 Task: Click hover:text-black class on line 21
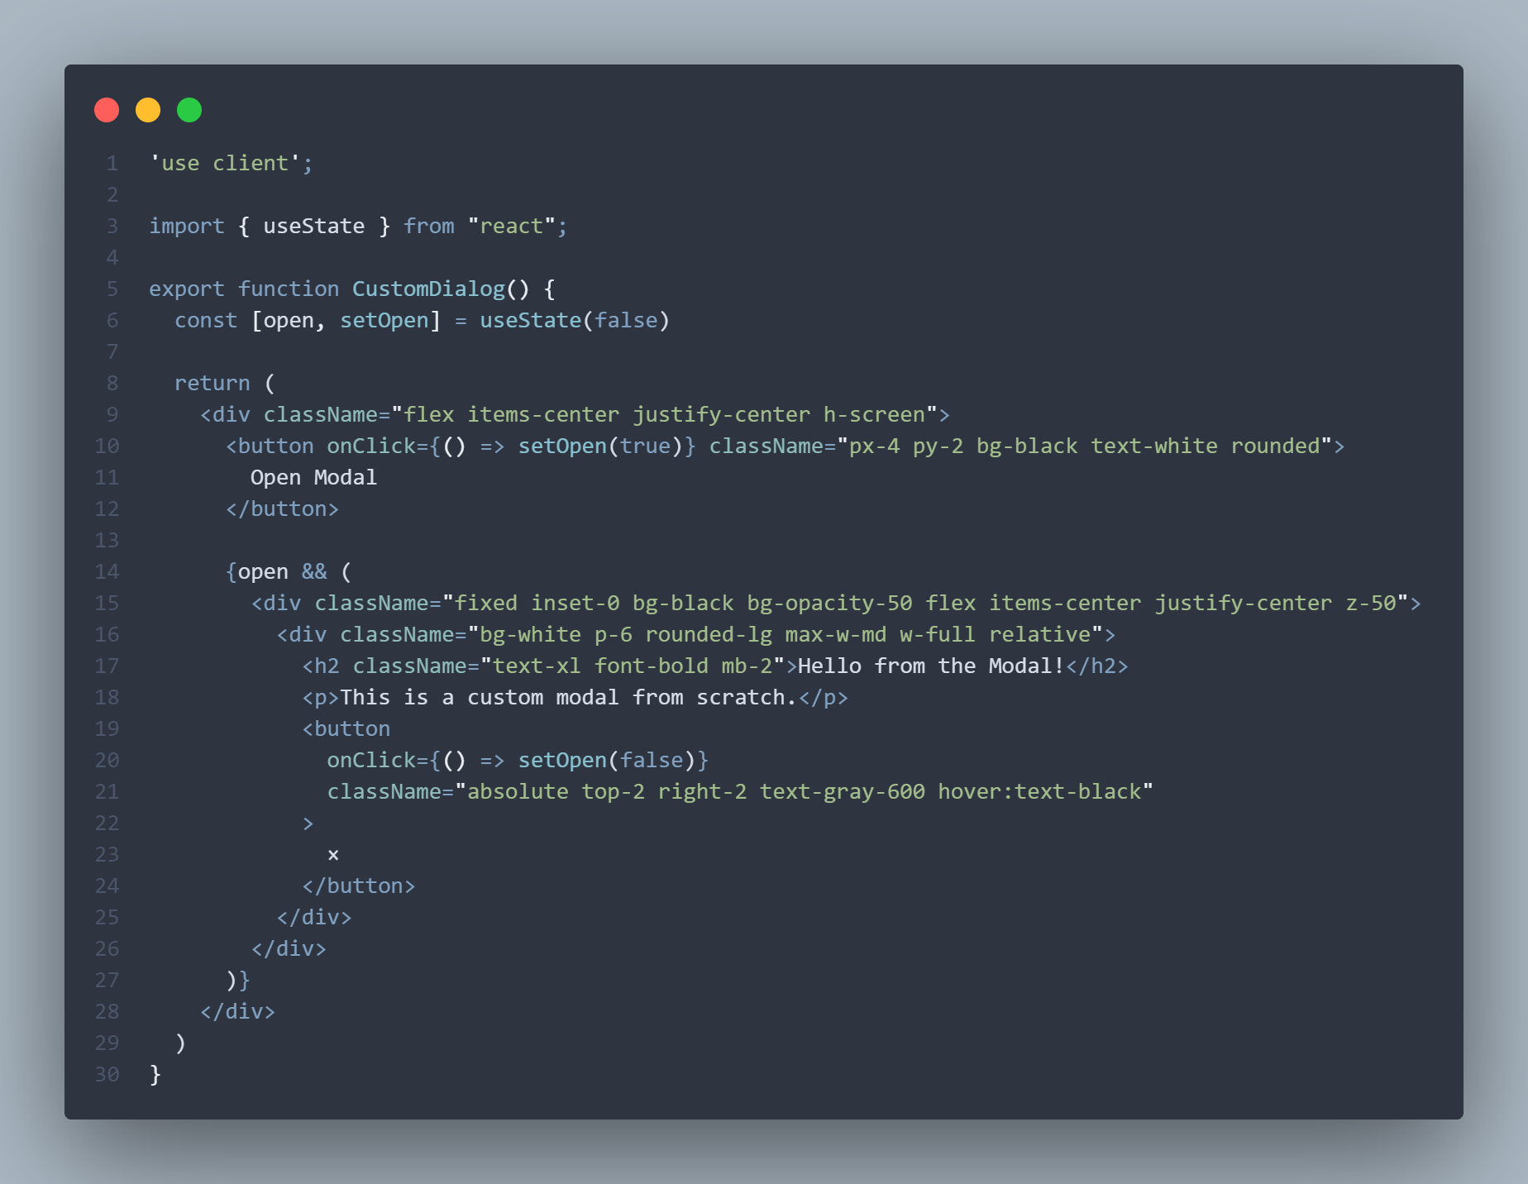click(x=1039, y=792)
